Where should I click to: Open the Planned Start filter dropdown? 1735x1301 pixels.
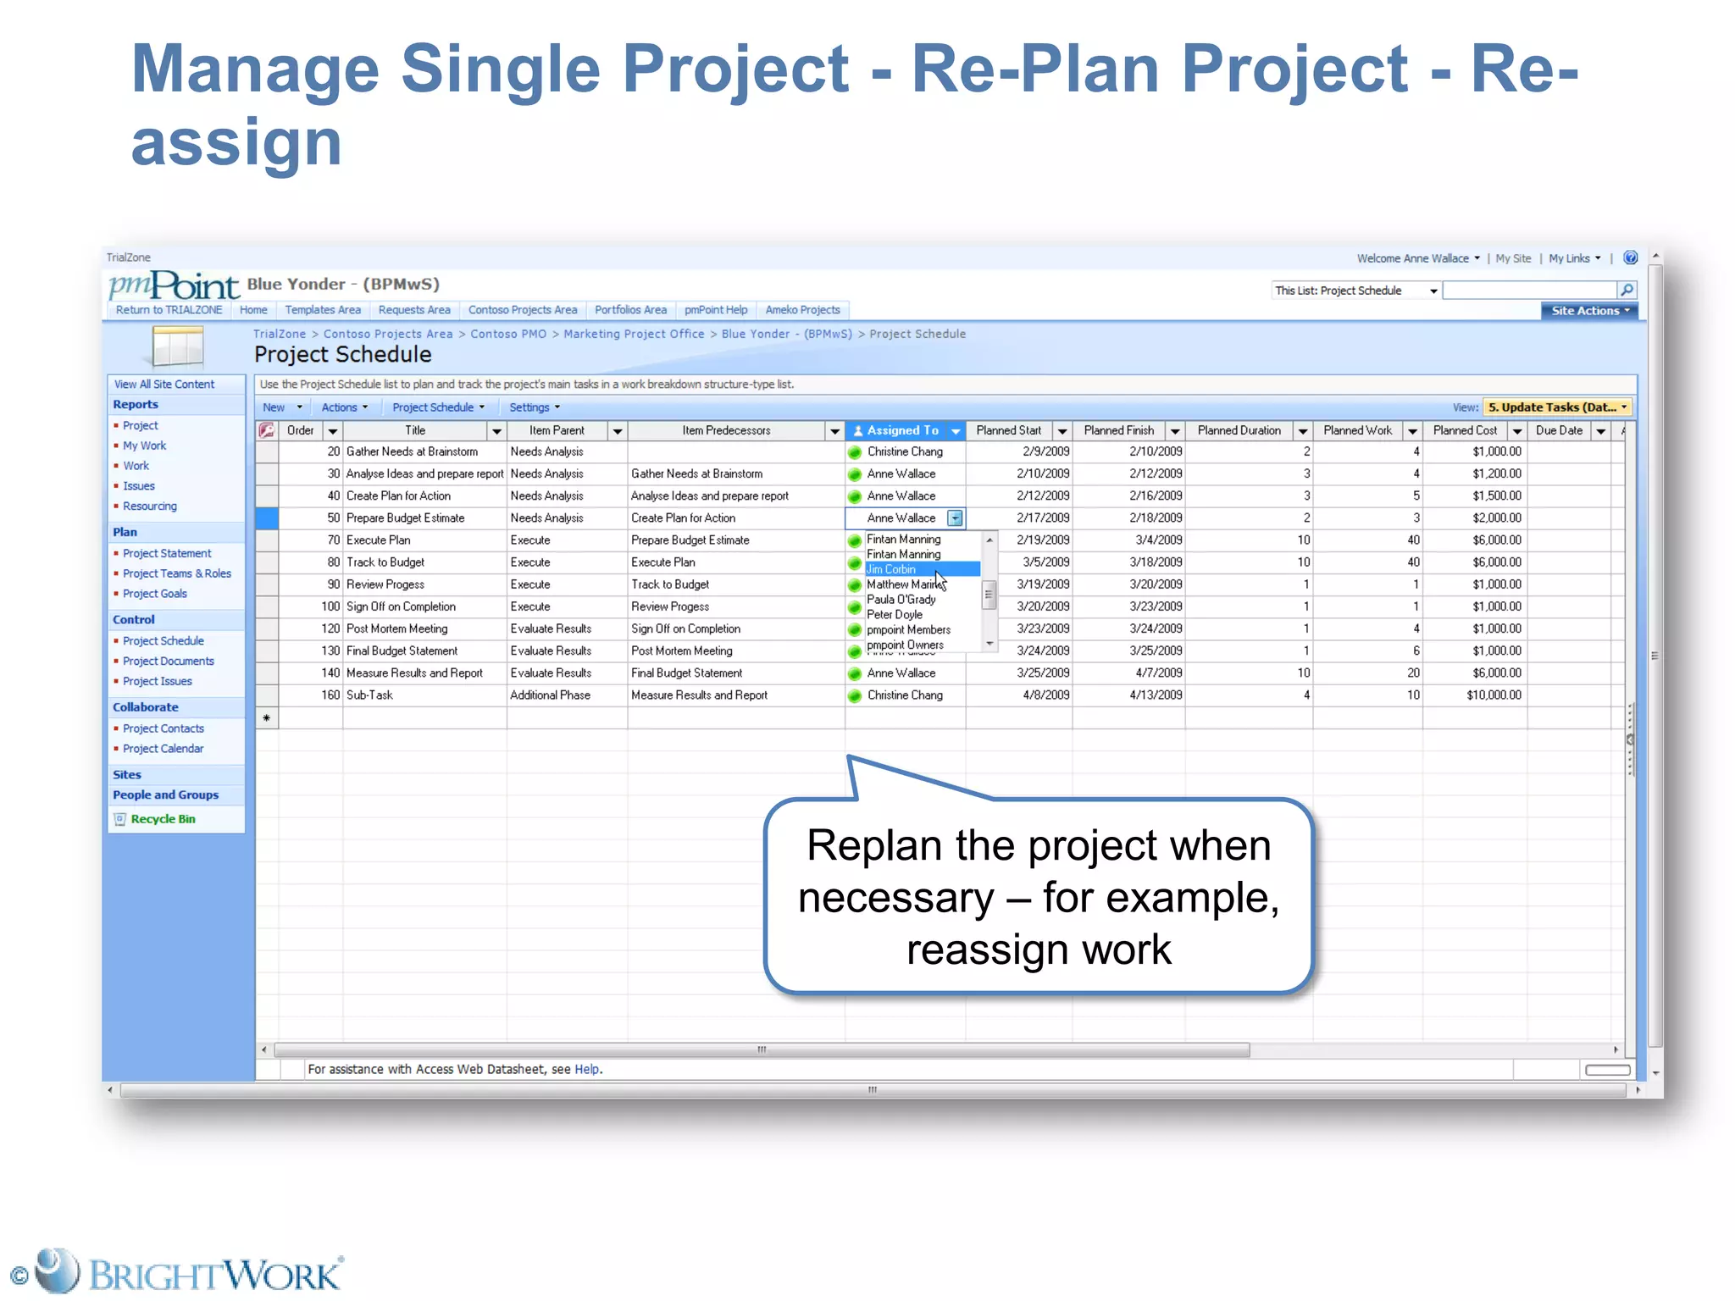pyautogui.click(x=1062, y=431)
